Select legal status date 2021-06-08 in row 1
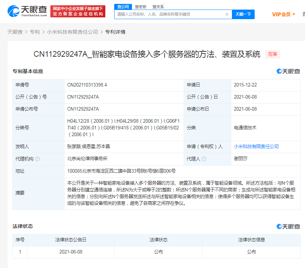Screen dimensions: 305x268 (71, 252)
